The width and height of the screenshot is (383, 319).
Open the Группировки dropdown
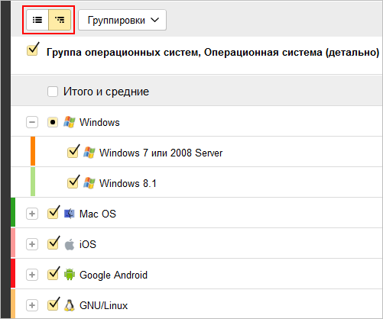click(122, 20)
